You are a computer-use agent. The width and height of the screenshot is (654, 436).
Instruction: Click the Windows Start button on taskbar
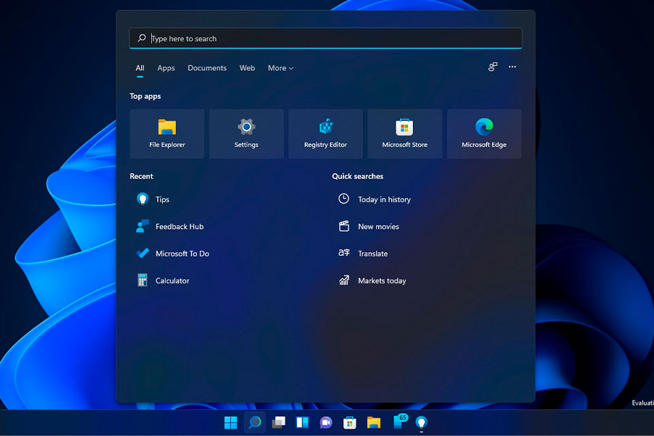tap(231, 422)
